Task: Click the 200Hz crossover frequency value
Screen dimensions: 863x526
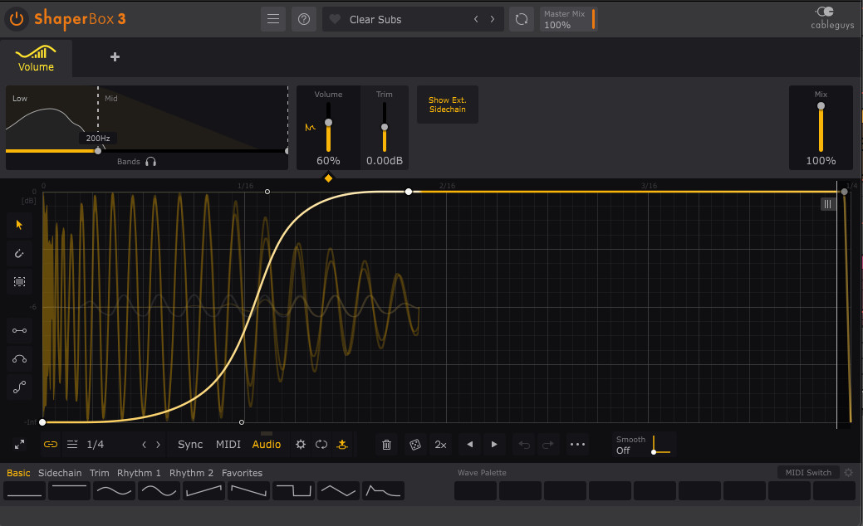Action: point(98,138)
